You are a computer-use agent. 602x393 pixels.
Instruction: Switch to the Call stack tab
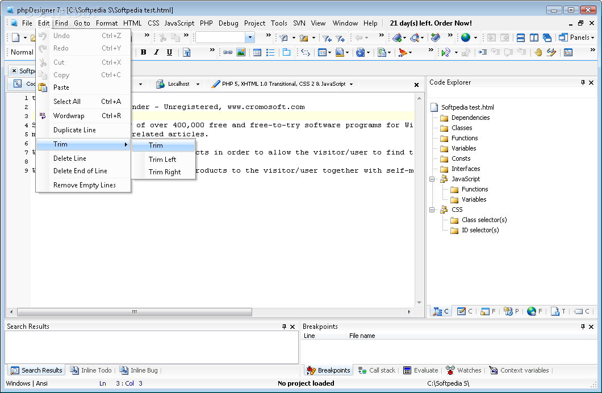click(x=377, y=370)
